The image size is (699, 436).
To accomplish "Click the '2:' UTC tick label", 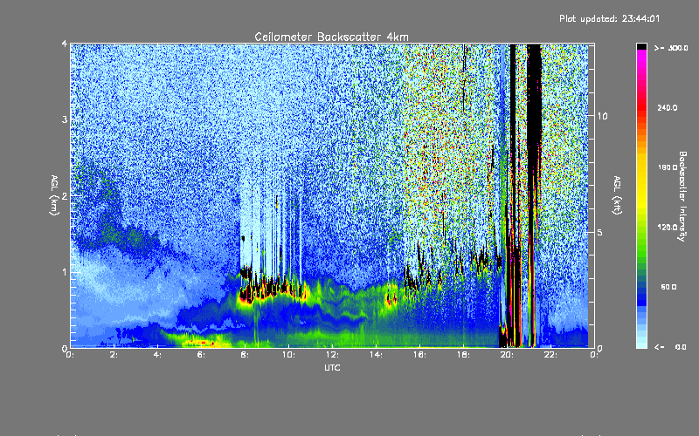I will [x=114, y=355].
